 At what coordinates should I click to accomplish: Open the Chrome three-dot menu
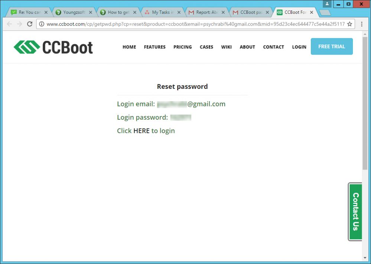362,24
